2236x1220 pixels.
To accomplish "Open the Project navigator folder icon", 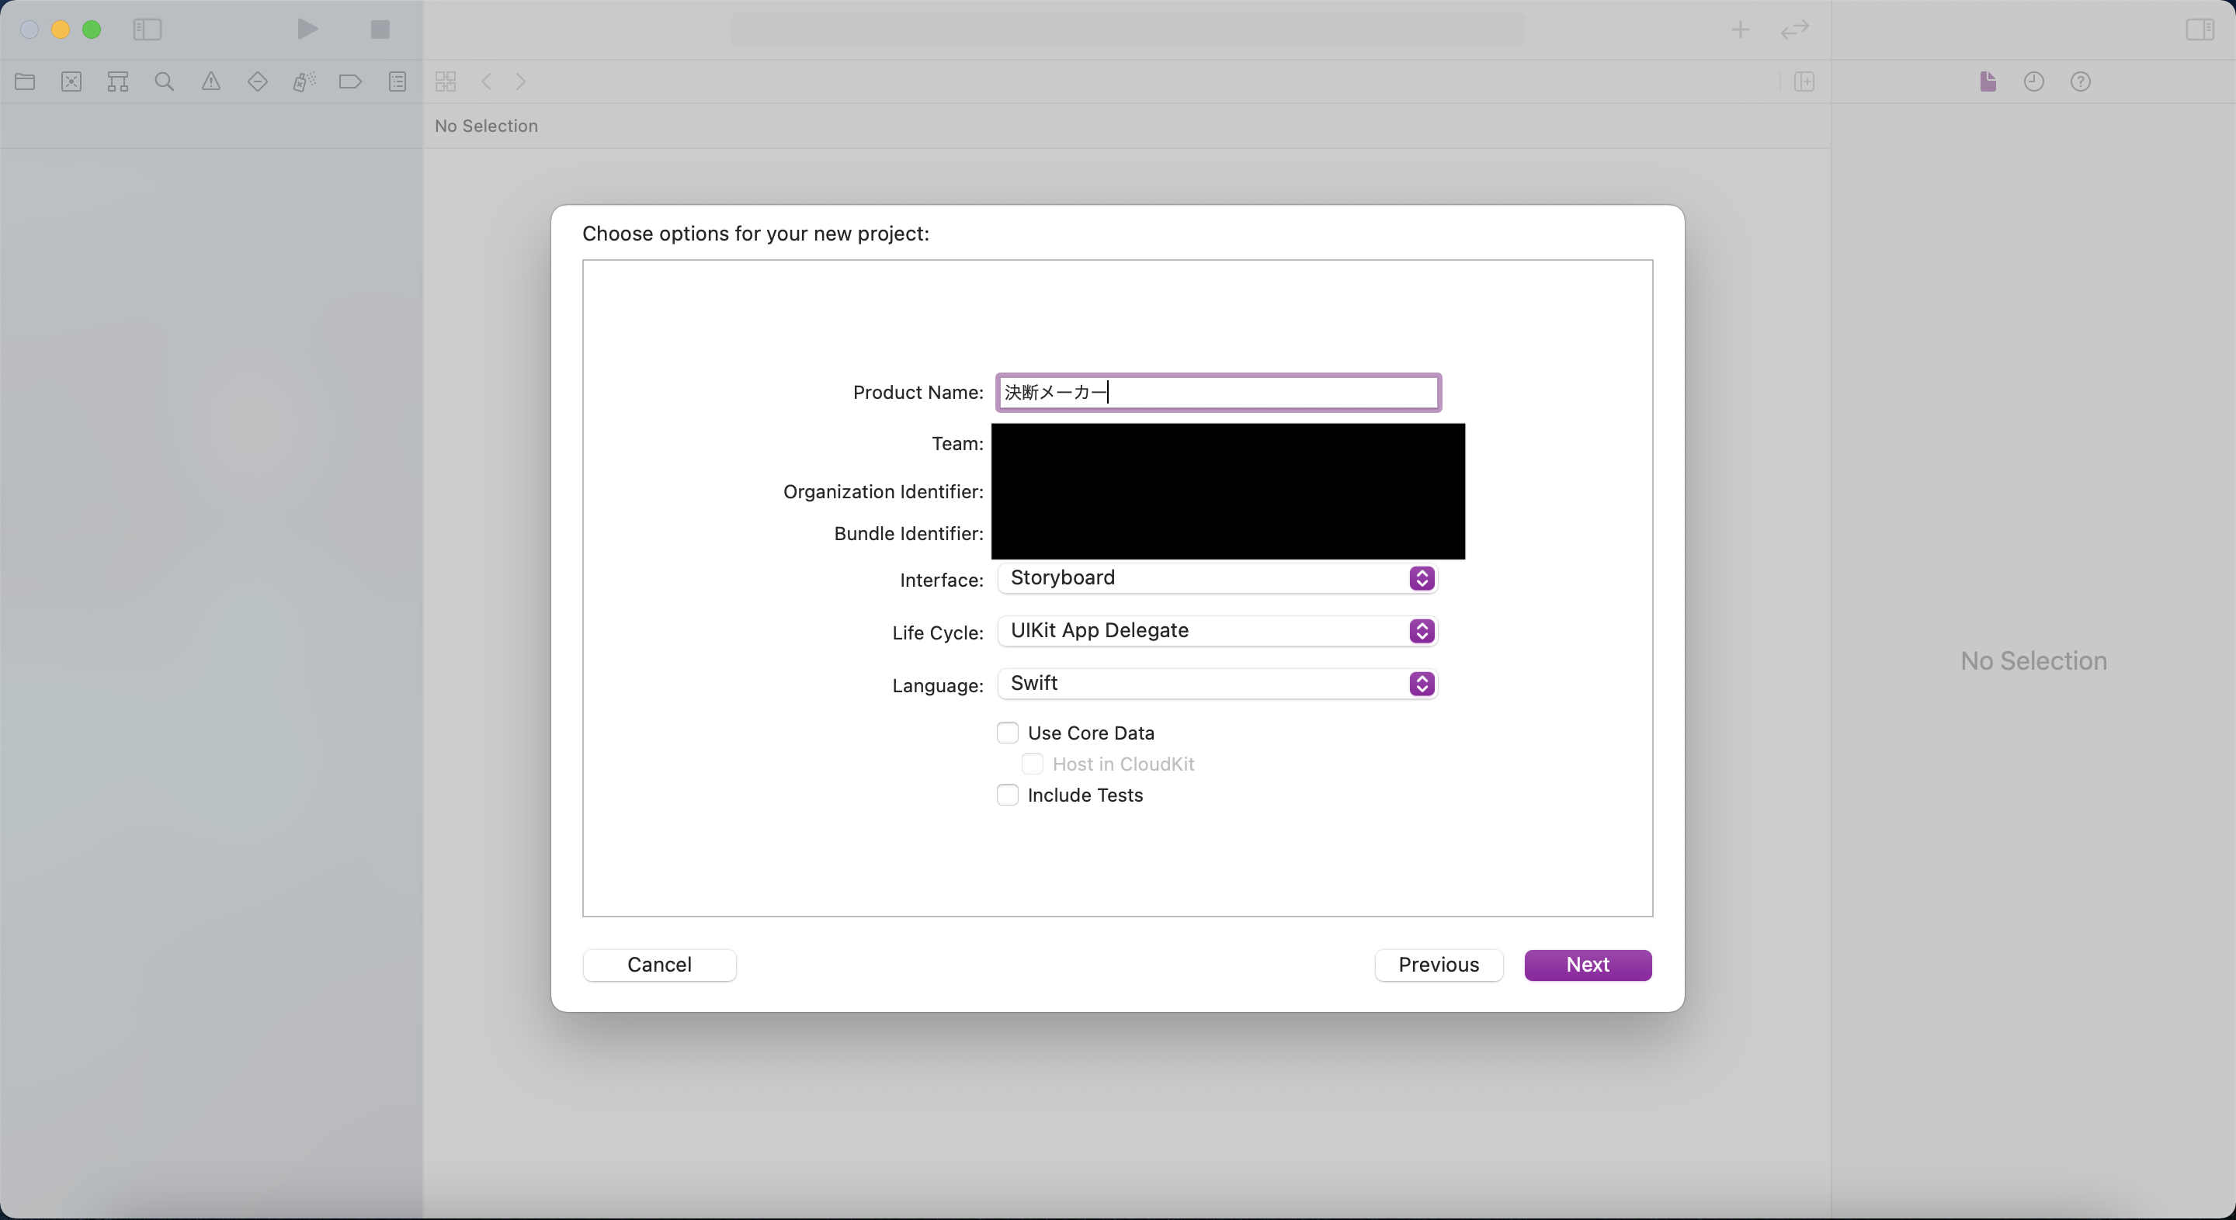I will tap(25, 81).
